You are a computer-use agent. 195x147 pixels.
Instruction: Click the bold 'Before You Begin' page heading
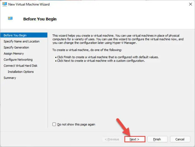click(40, 19)
